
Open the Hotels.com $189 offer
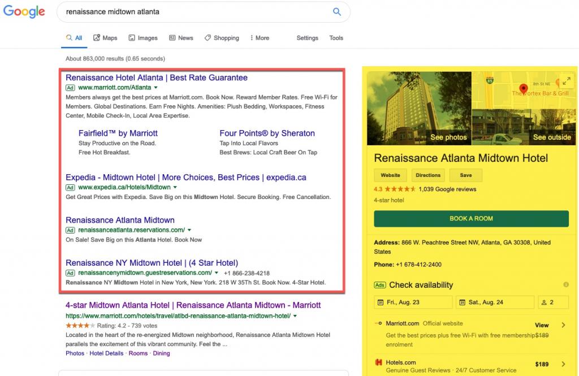coord(471,365)
